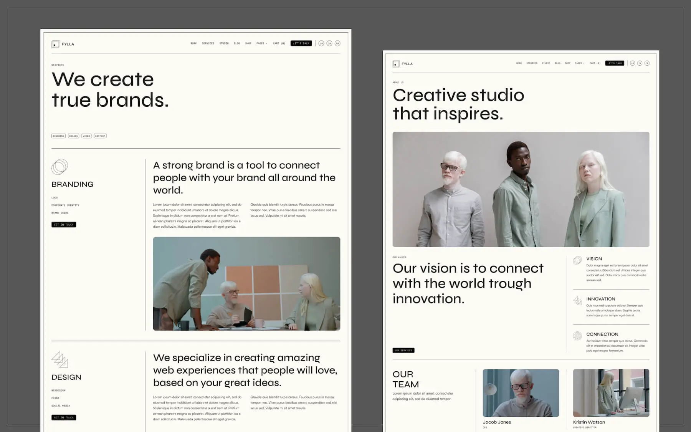Select the Branding tag filter
691x432 pixels.
point(58,136)
